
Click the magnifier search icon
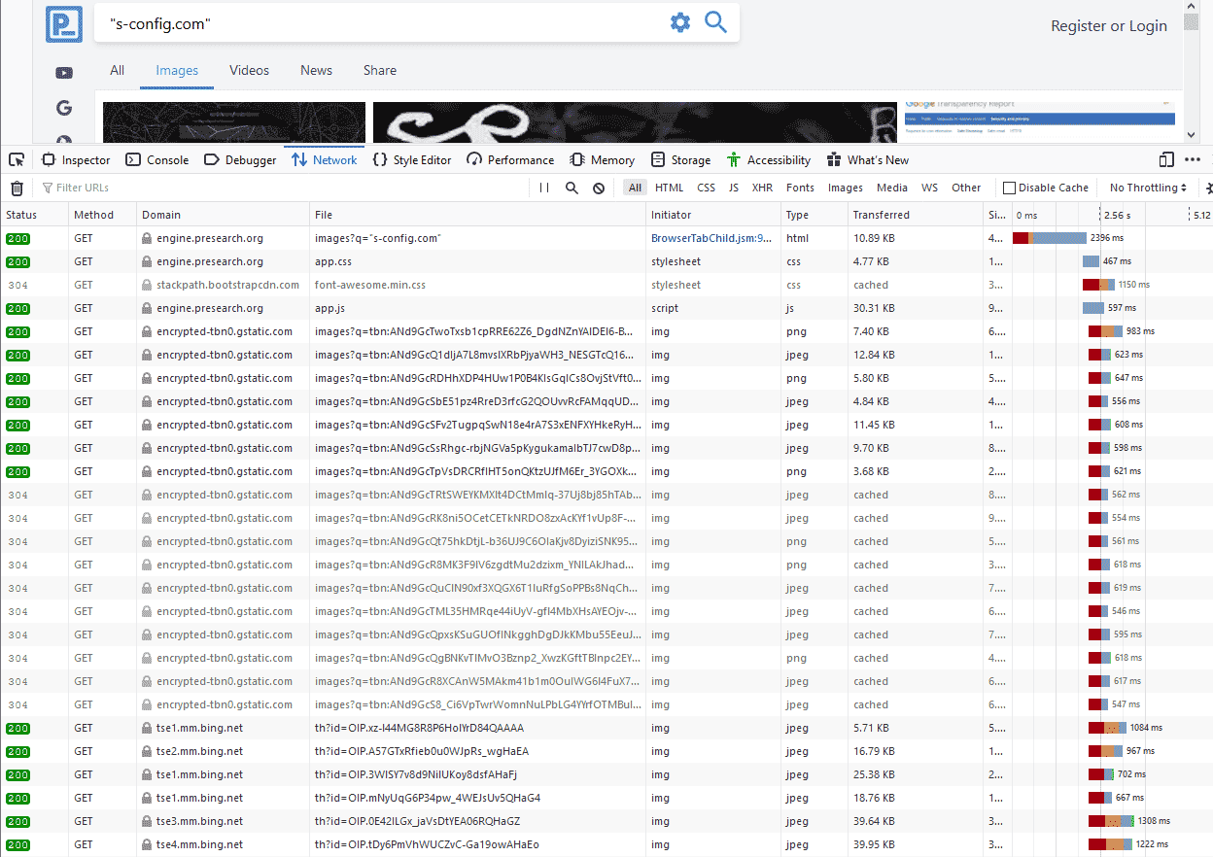[x=716, y=22]
